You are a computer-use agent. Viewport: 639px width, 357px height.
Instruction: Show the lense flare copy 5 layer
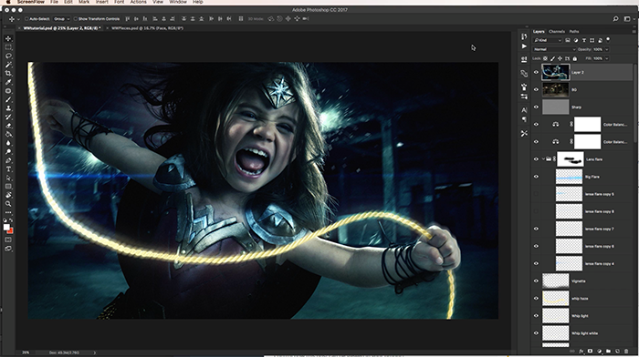click(537, 194)
